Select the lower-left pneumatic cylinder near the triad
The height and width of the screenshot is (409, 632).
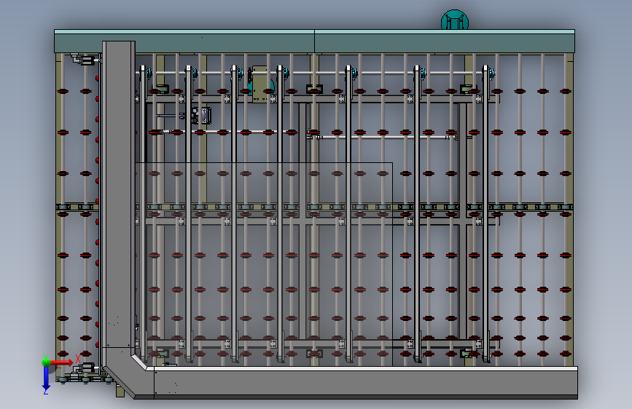(85, 368)
